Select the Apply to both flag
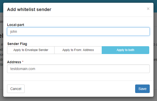The image size is (157, 101). click(x=125, y=50)
